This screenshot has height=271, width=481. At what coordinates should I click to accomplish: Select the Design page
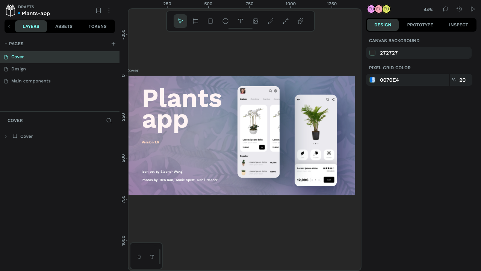click(60, 69)
